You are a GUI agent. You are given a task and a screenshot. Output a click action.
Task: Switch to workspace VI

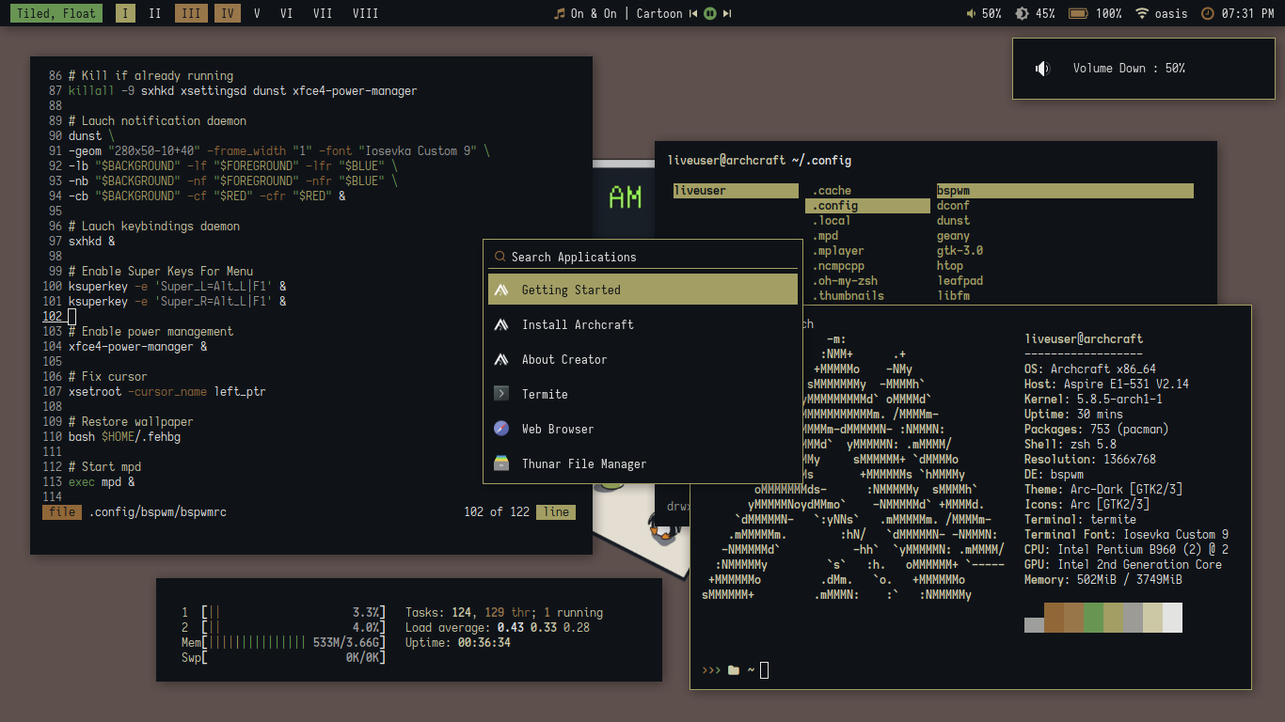(287, 14)
